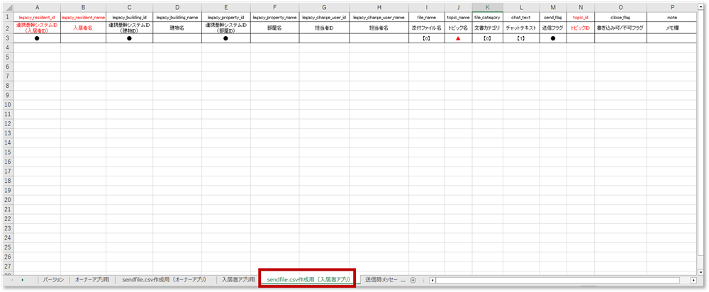709x292 pixels.
Task: Select row 20 header
Action: point(8,199)
